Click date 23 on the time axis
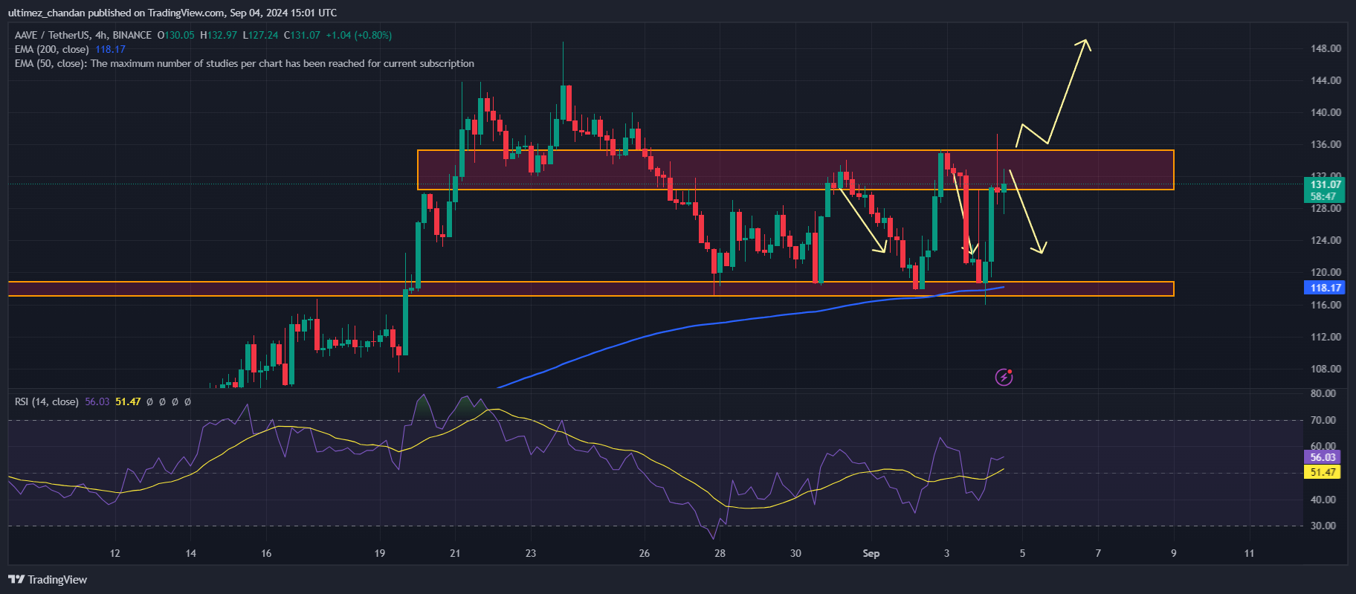This screenshot has width=1356, height=594. click(530, 553)
